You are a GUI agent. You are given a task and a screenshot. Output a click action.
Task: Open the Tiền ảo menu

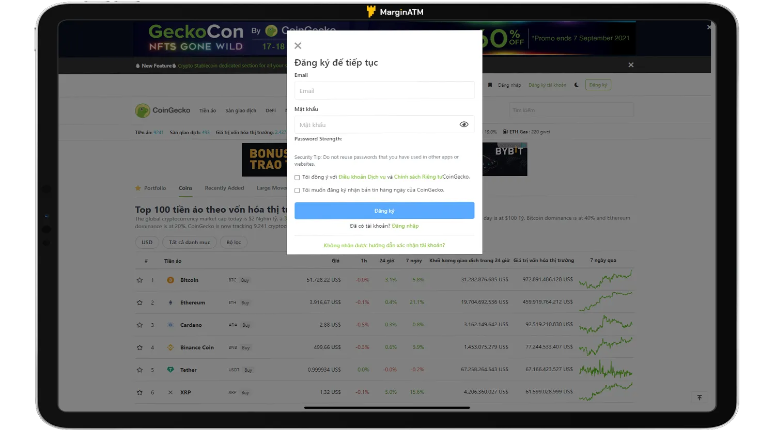click(208, 110)
